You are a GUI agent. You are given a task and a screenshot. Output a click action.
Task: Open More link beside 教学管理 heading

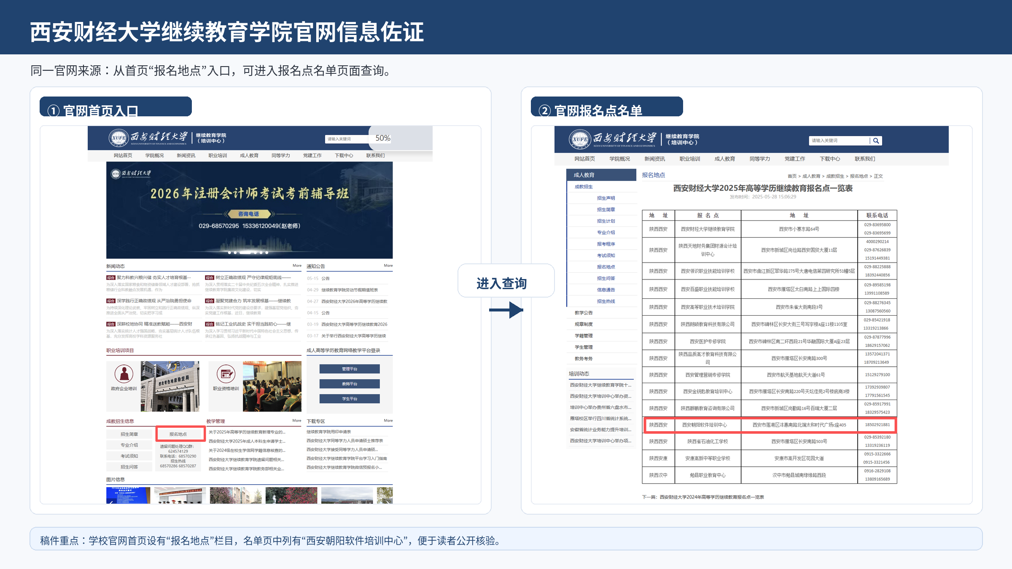tap(297, 421)
